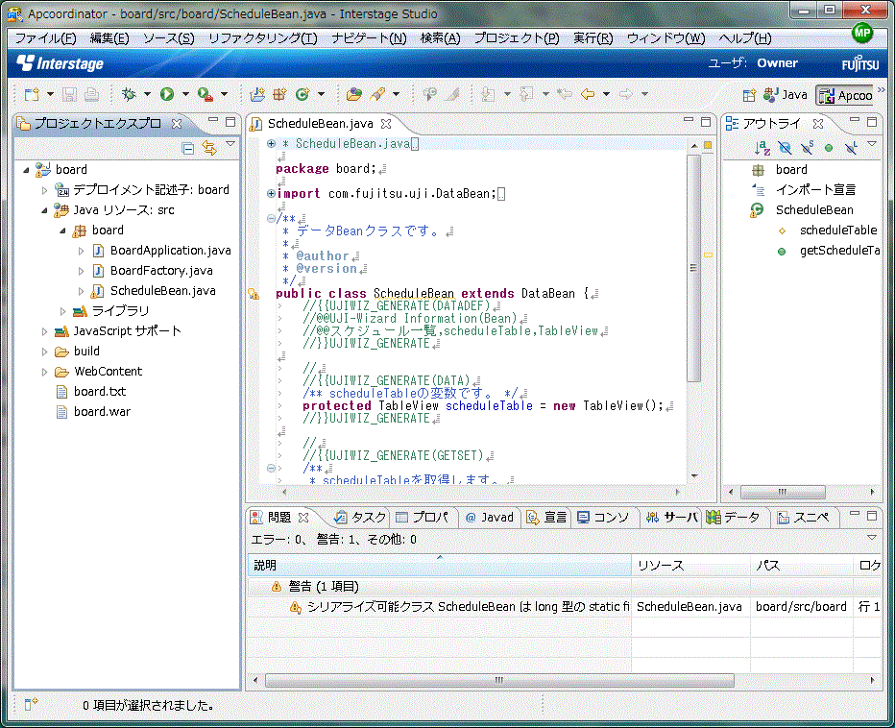The height and width of the screenshot is (728, 895).
Task: Open the ソース(S) menu
Action: 168,38
